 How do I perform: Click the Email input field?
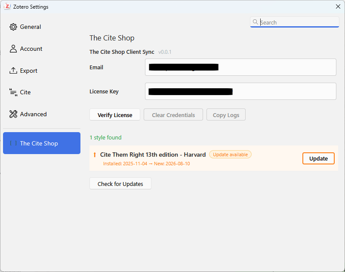pyautogui.click(x=240, y=67)
